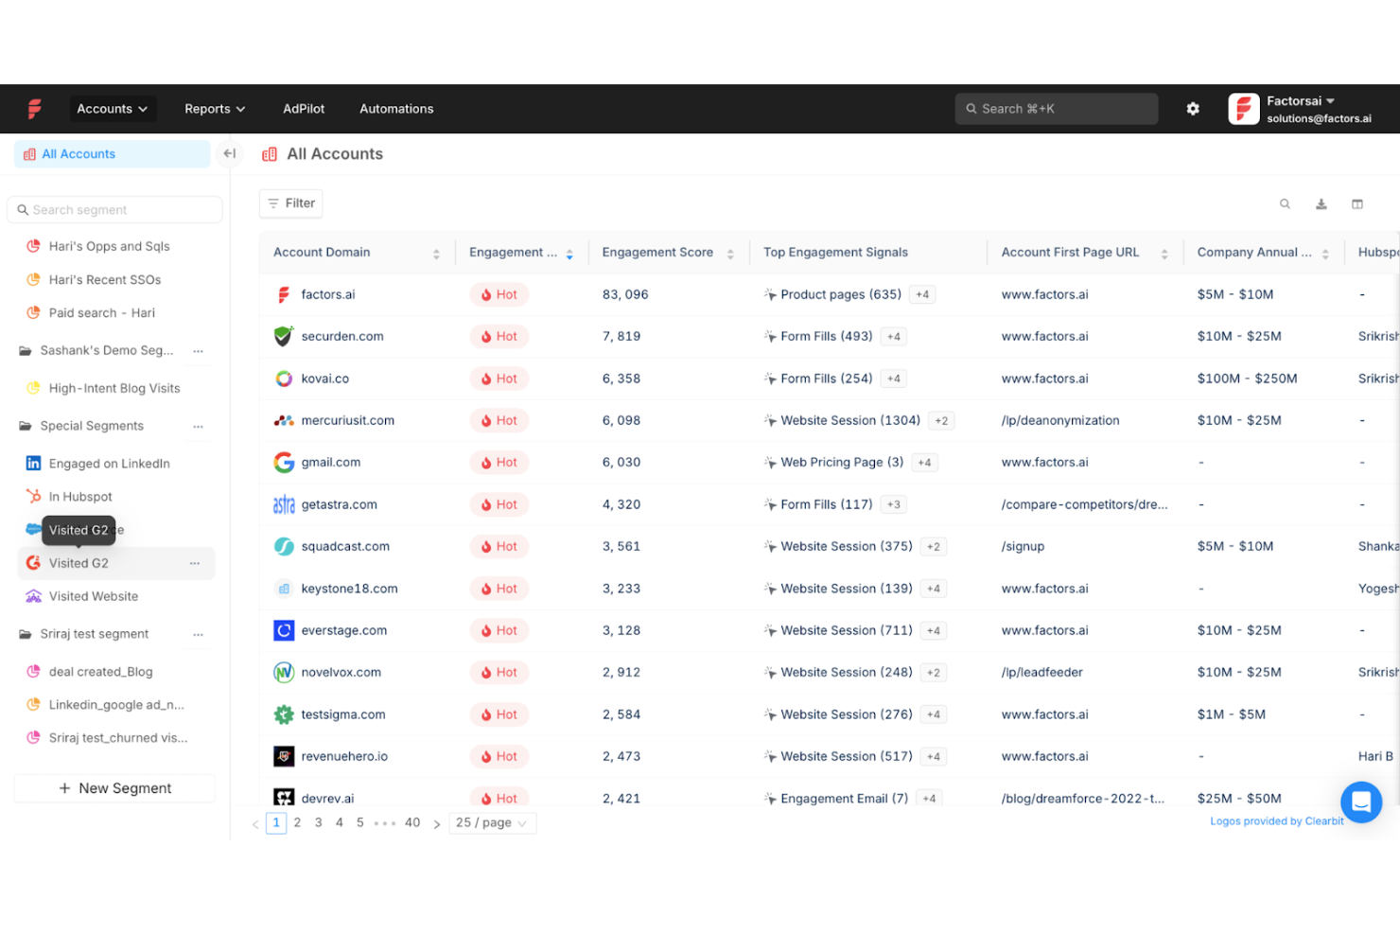The width and height of the screenshot is (1400, 934).
Task: Open options for Sriraj test segment folder
Action: pyautogui.click(x=198, y=635)
